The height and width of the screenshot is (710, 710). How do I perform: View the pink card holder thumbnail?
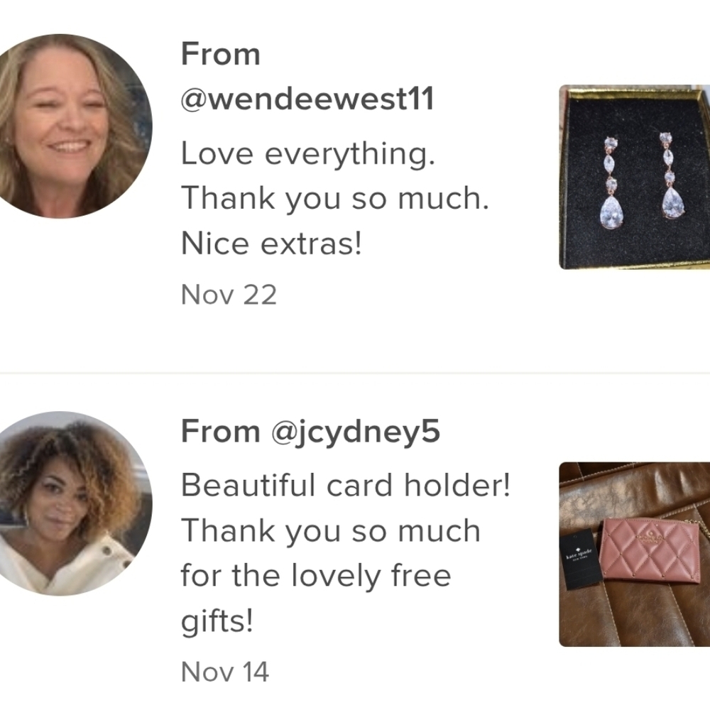[x=634, y=555]
